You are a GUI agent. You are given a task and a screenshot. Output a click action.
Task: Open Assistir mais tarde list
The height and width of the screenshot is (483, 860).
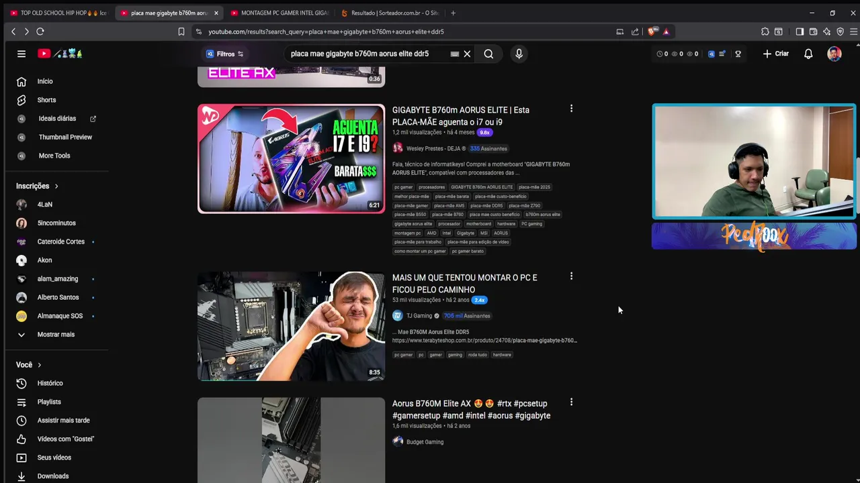63,421
